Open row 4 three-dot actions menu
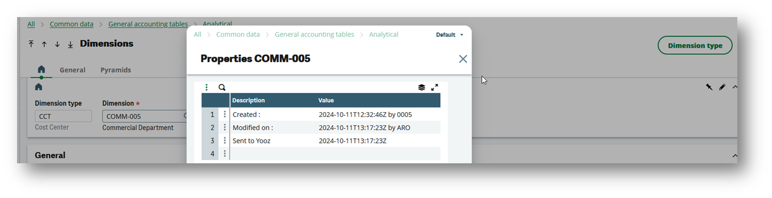Viewport: 772px width, 198px height. point(225,154)
